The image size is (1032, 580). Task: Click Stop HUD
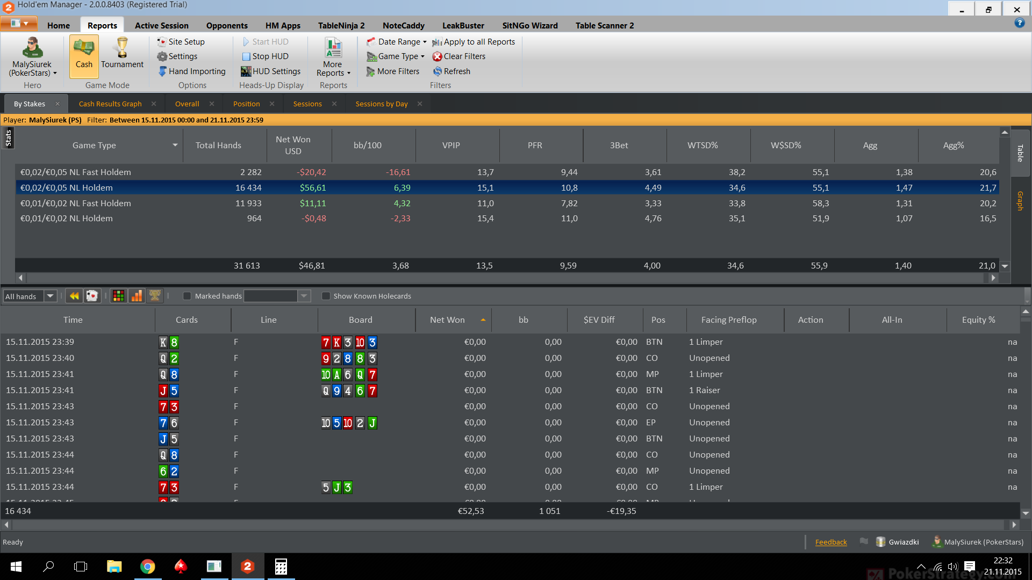(265, 56)
